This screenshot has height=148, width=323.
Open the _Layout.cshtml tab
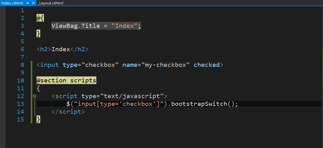click(x=51, y=3)
